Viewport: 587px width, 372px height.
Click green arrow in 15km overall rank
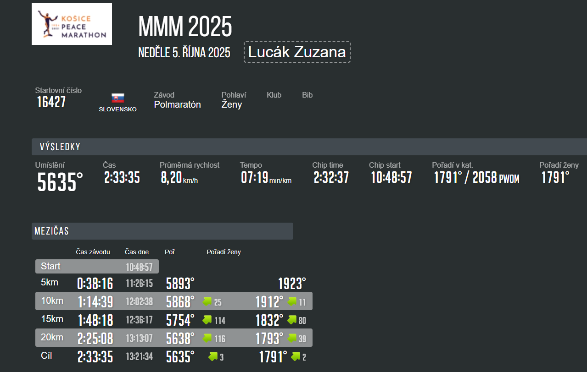point(207,320)
